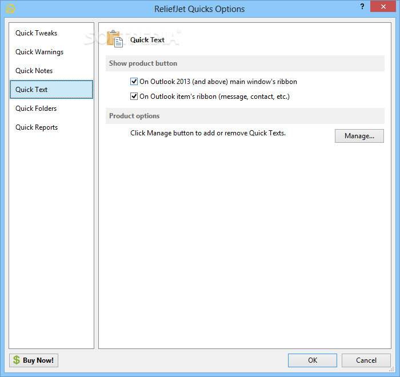Click the resize grip at dialog corner
400x377 pixels.
[x=391, y=370]
